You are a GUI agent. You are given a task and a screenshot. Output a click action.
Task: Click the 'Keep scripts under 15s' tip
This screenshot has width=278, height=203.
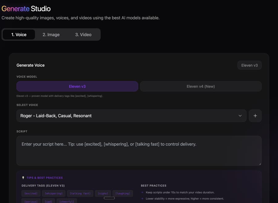point(180,192)
